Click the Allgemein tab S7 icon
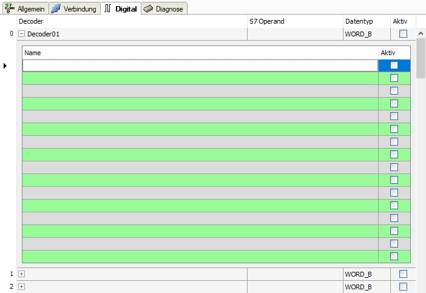This screenshot has height=293, width=426. point(9,8)
